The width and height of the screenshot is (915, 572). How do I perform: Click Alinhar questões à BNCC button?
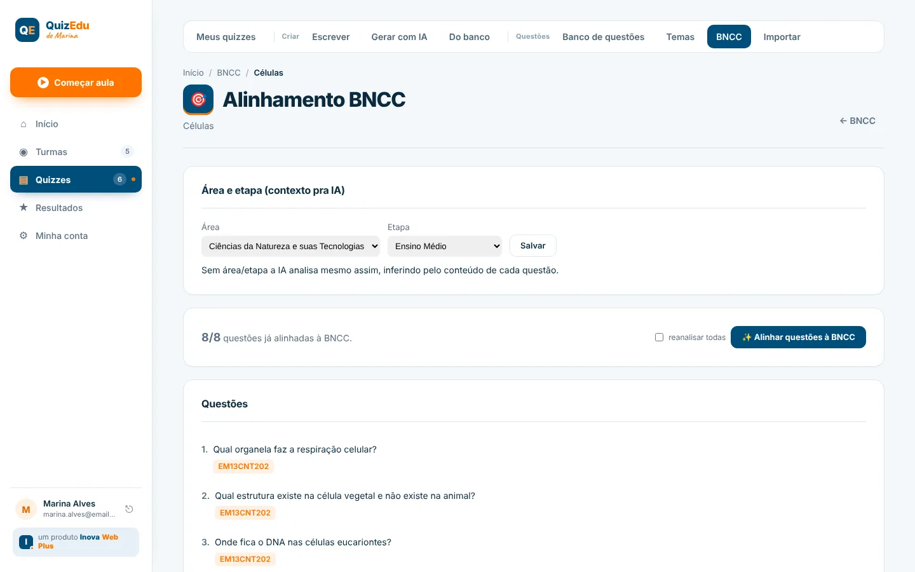tap(798, 337)
